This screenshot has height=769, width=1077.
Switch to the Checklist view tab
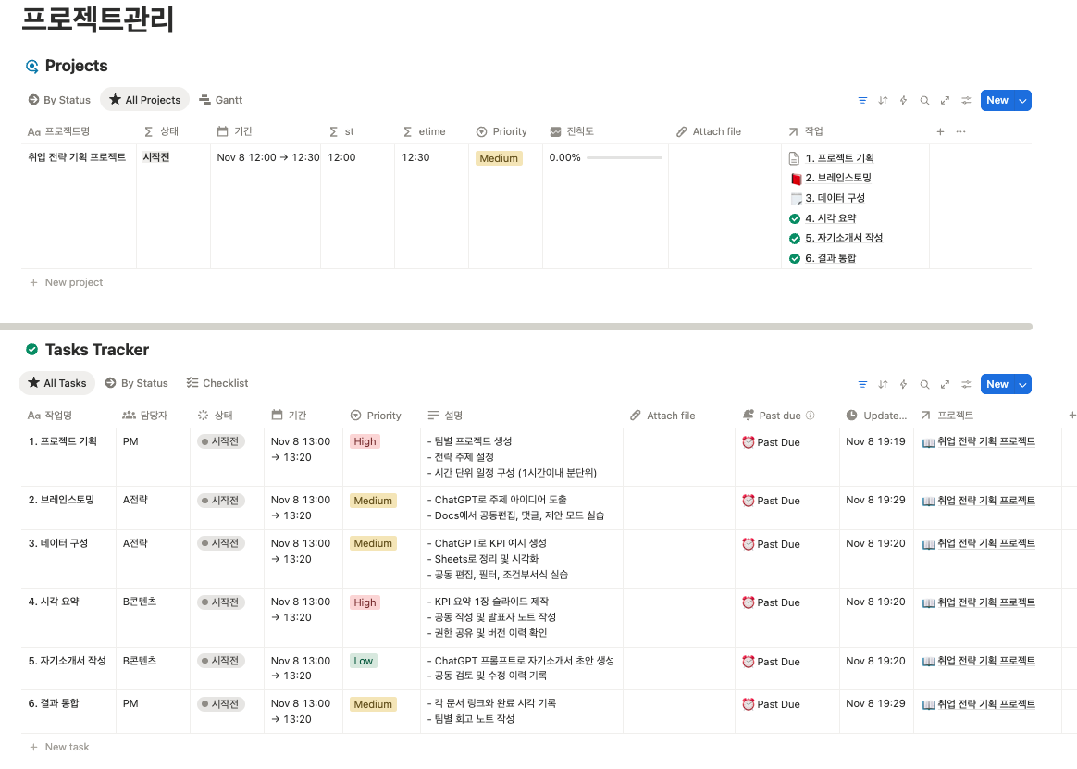coord(217,383)
